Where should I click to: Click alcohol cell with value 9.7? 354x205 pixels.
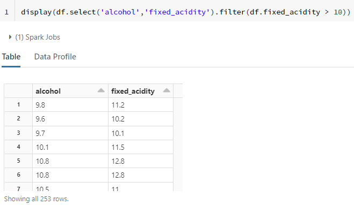tap(70, 133)
